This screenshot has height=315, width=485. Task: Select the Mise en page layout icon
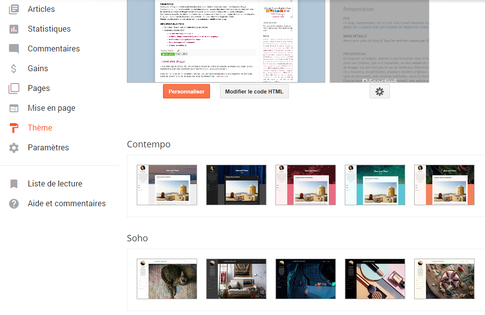[x=13, y=108]
